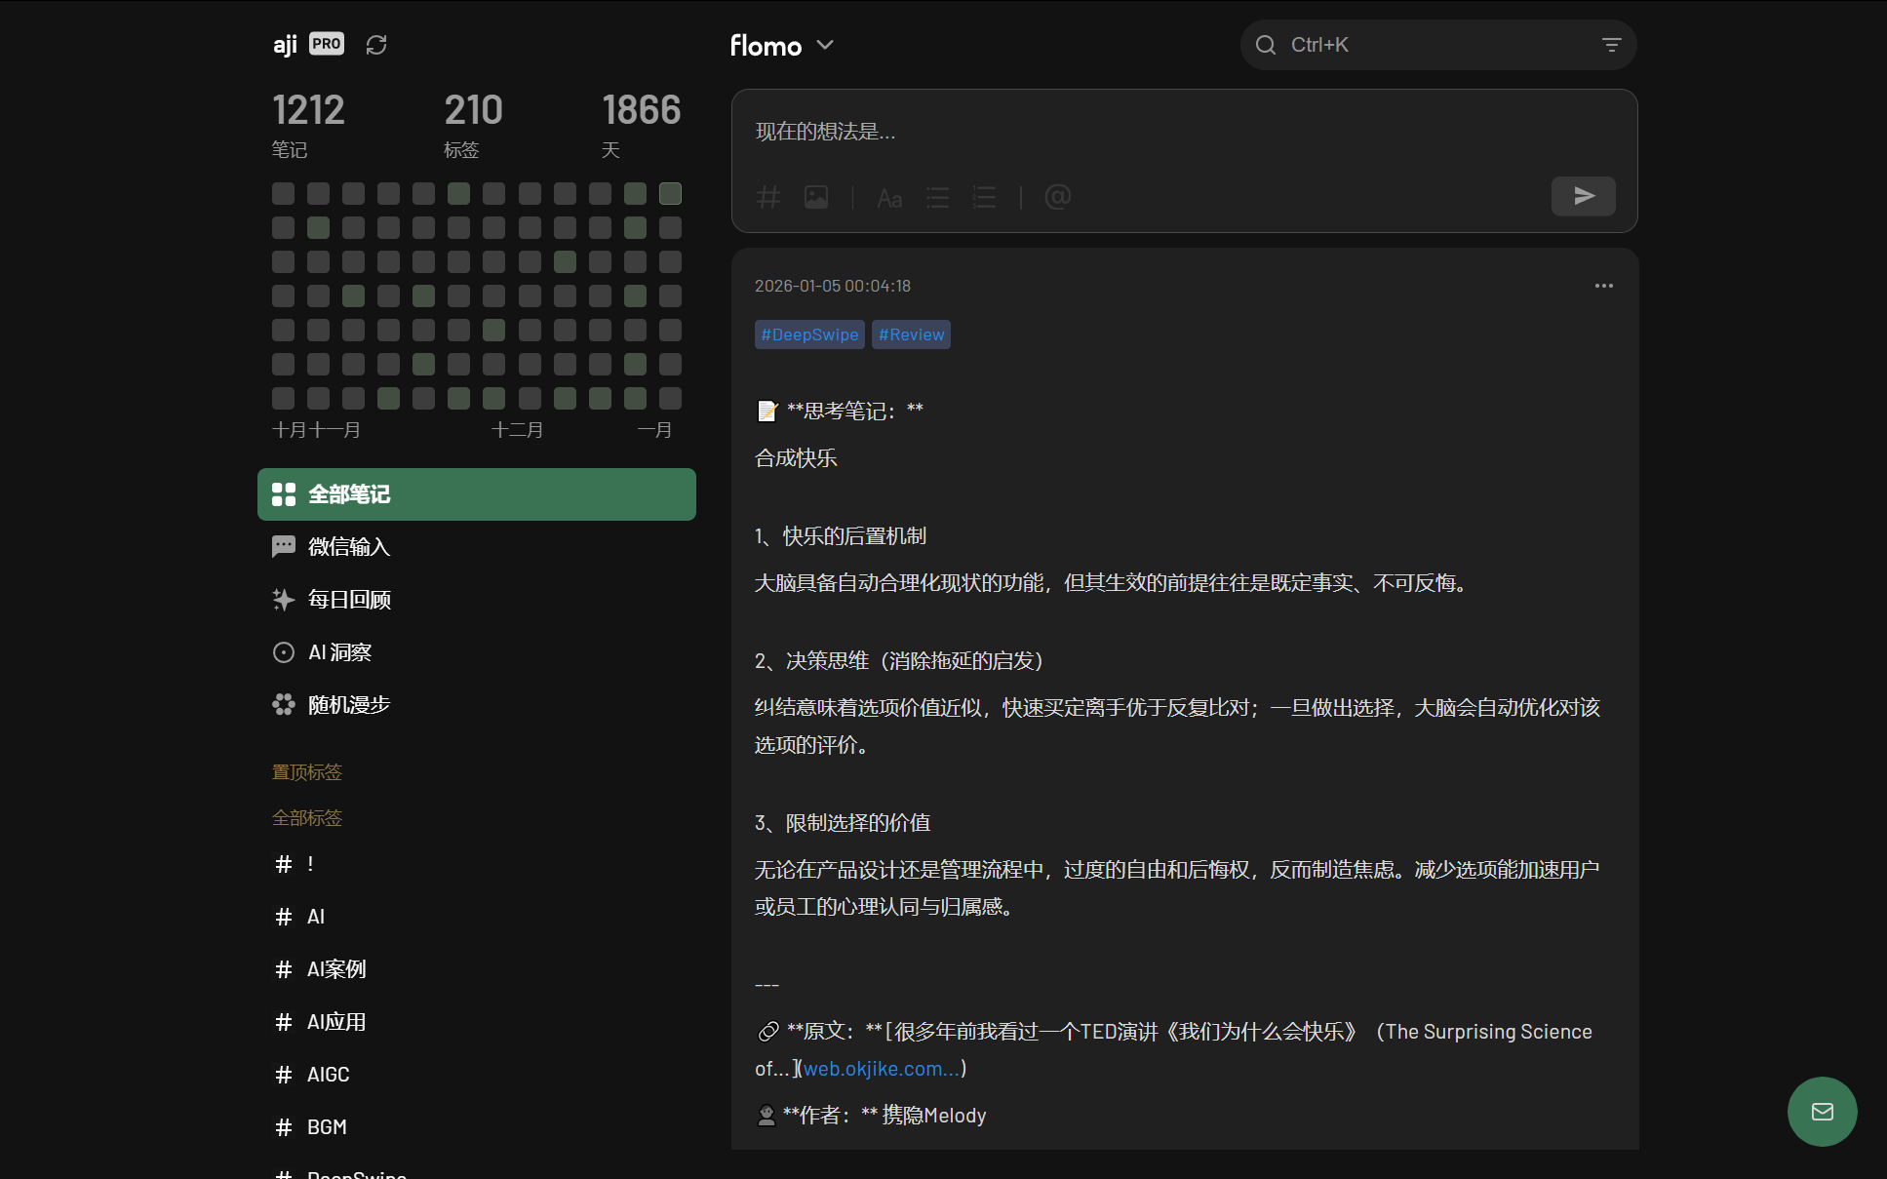Expand the flomo title dropdown

[x=825, y=45]
